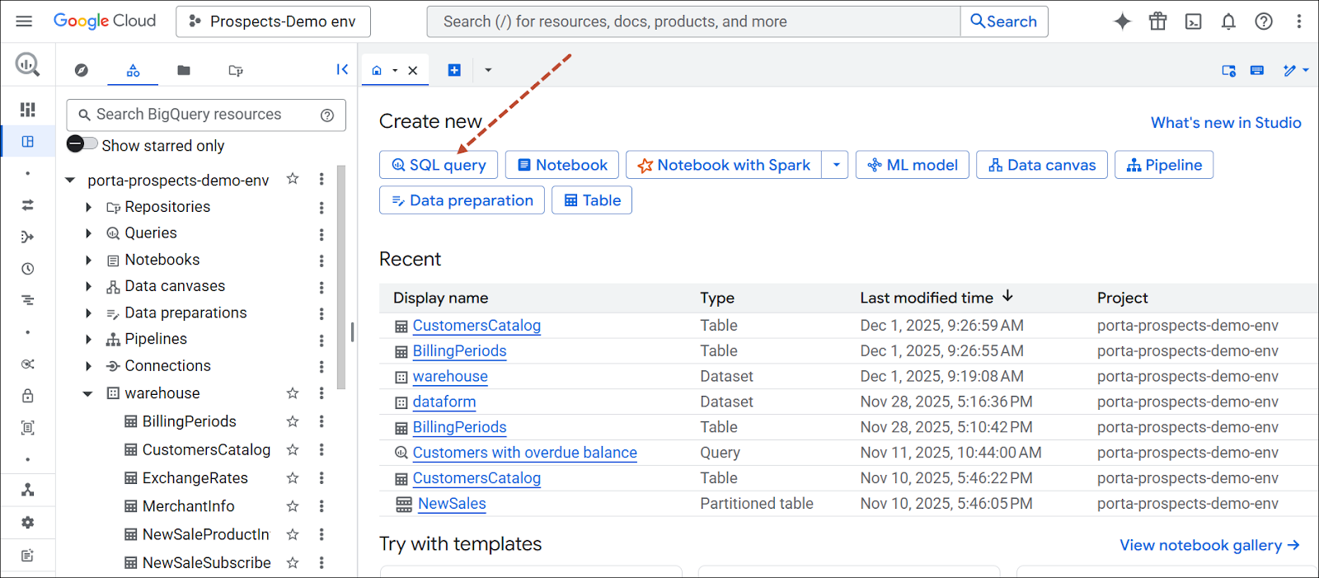
Task: Create a new ML model
Action: coord(913,165)
